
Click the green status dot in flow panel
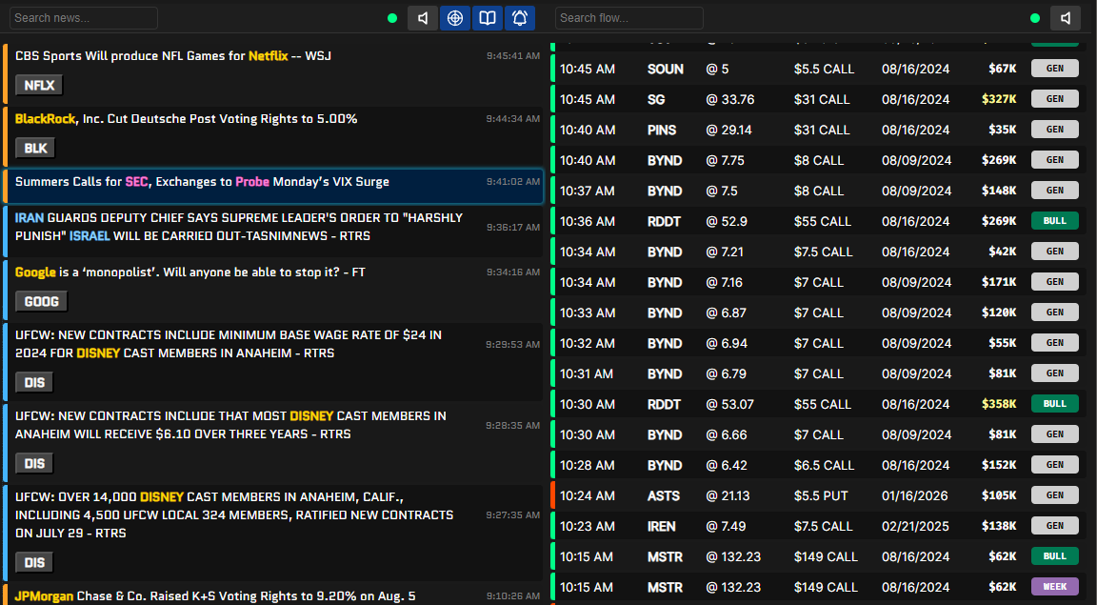(x=1035, y=18)
